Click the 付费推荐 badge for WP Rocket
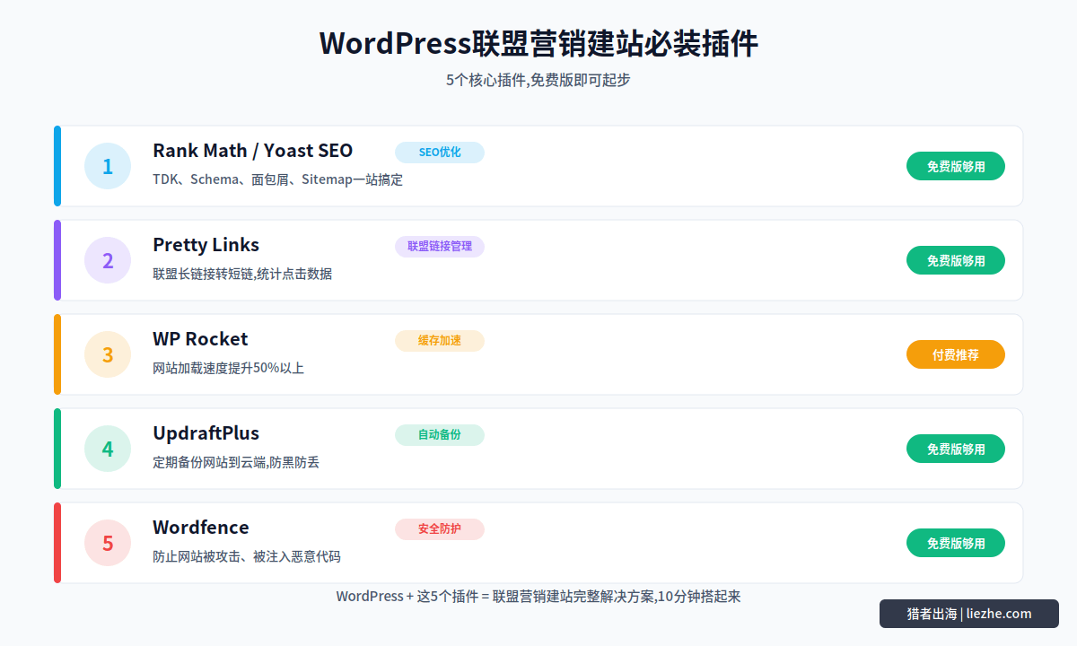1077x646 pixels. [956, 354]
